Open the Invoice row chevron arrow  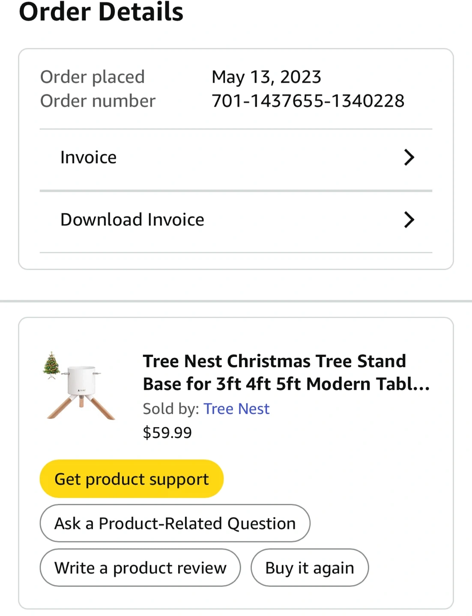coord(409,157)
